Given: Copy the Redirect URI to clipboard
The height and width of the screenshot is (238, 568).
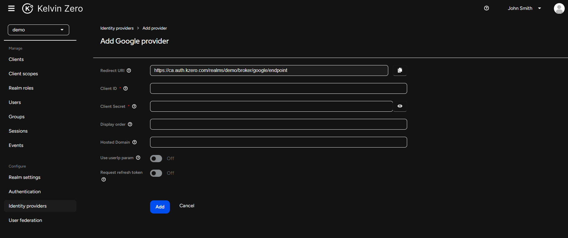Looking at the screenshot, I should point(400,70).
